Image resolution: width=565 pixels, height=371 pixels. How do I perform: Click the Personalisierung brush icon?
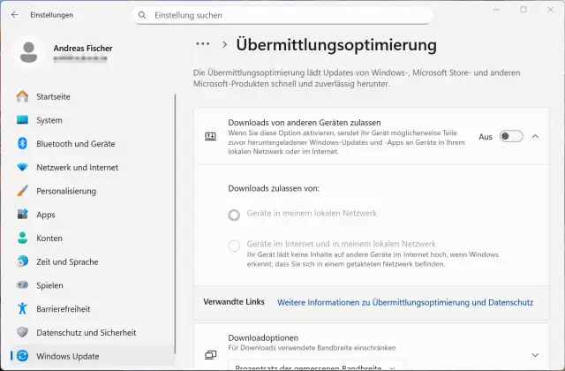22,191
